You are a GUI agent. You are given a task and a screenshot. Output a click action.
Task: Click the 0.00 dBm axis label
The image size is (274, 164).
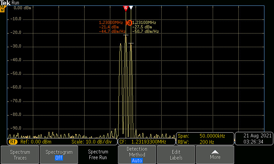point(22,8)
